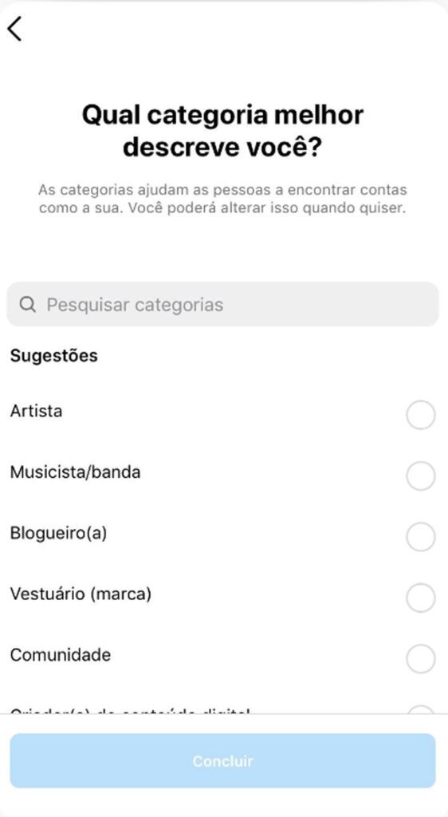The width and height of the screenshot is (448, 817).
Task: Go back using the top-left arrow
Action: tap(14, 28)
